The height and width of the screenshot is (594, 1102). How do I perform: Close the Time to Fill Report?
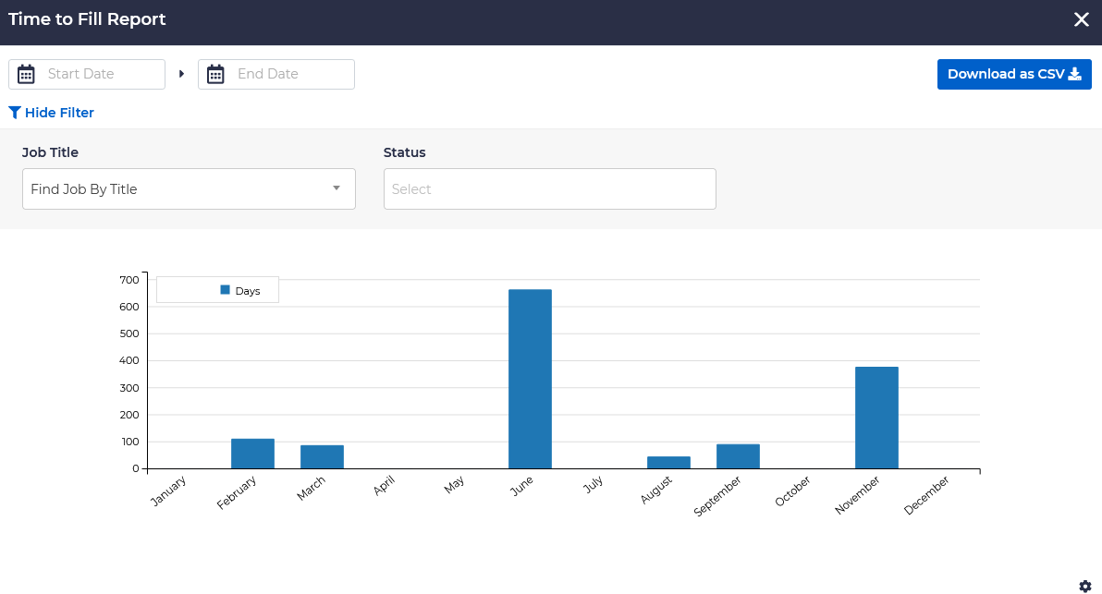[1081, 19]
